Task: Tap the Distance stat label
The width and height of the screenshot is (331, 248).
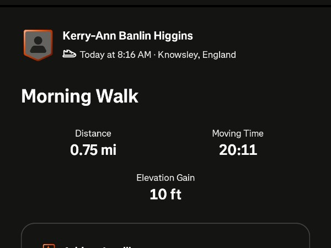Action: [93, 133]
